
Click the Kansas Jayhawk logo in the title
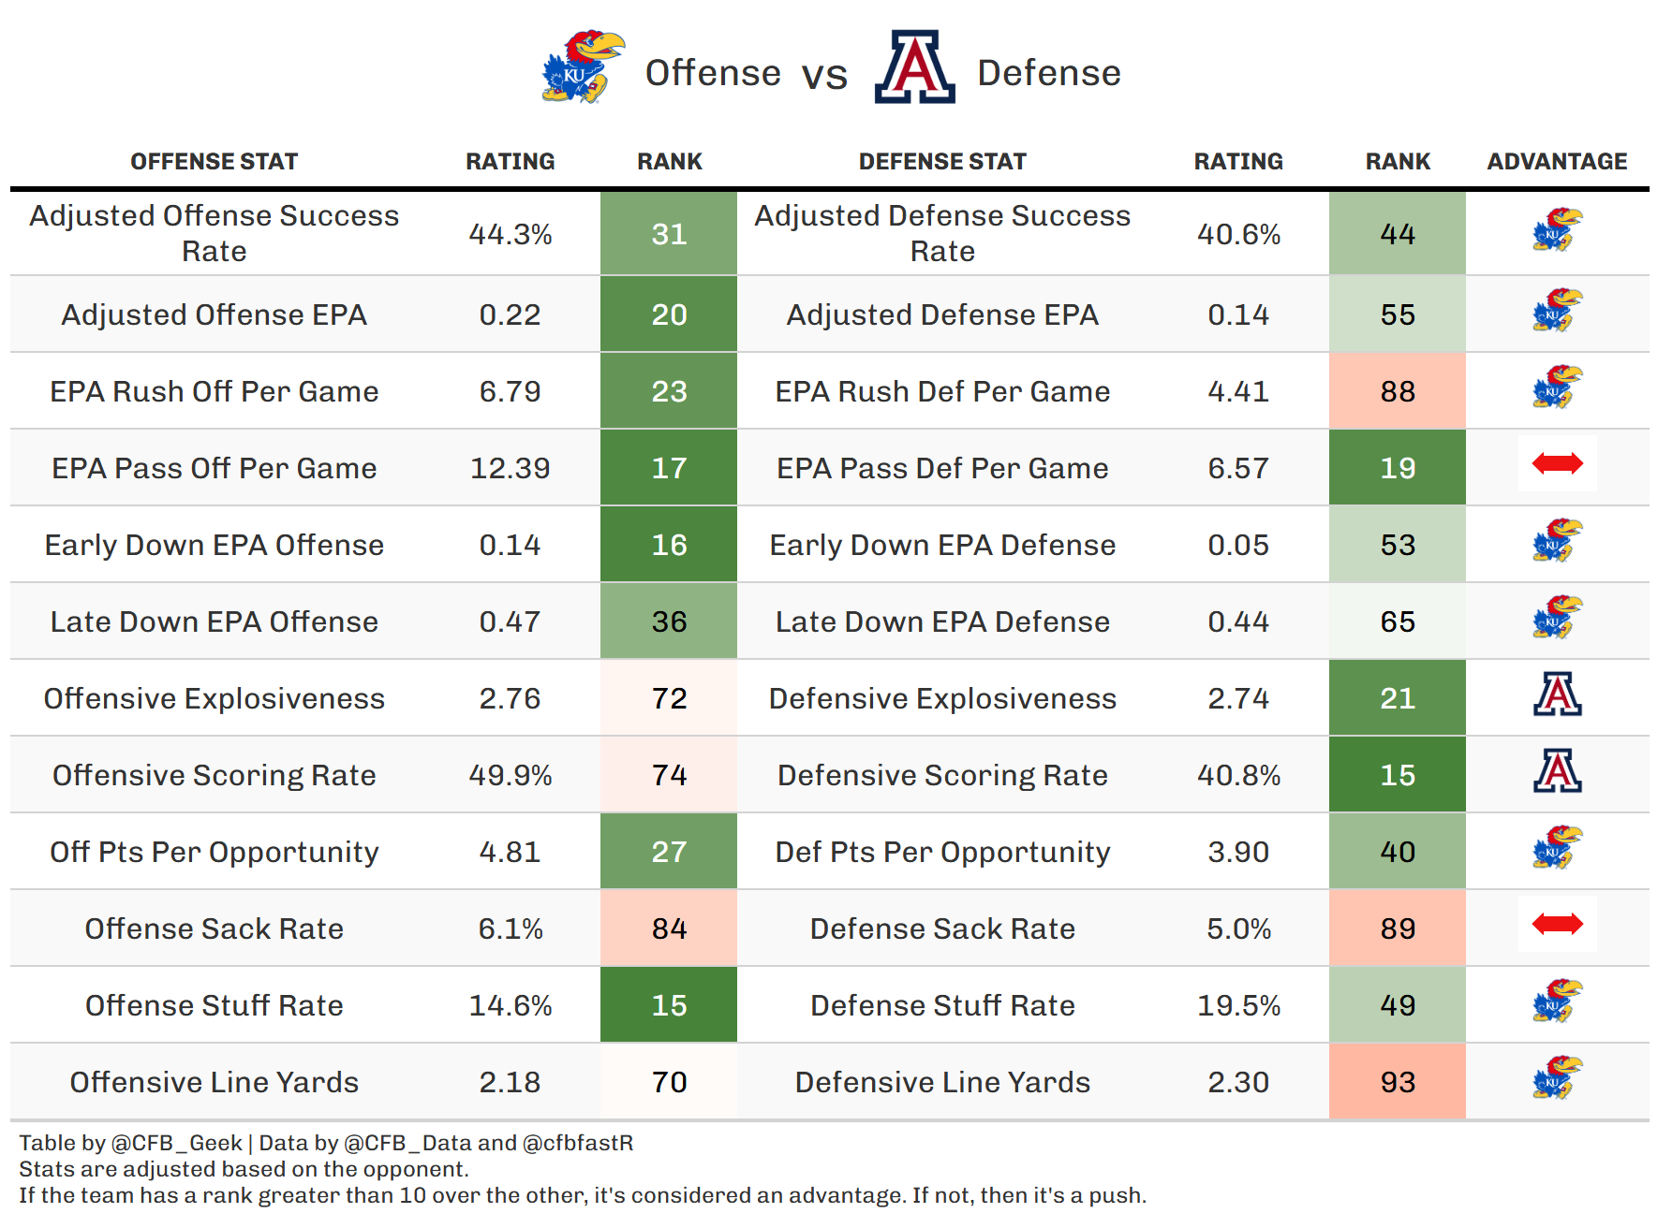pyautogui.click(x=583, y=67)
